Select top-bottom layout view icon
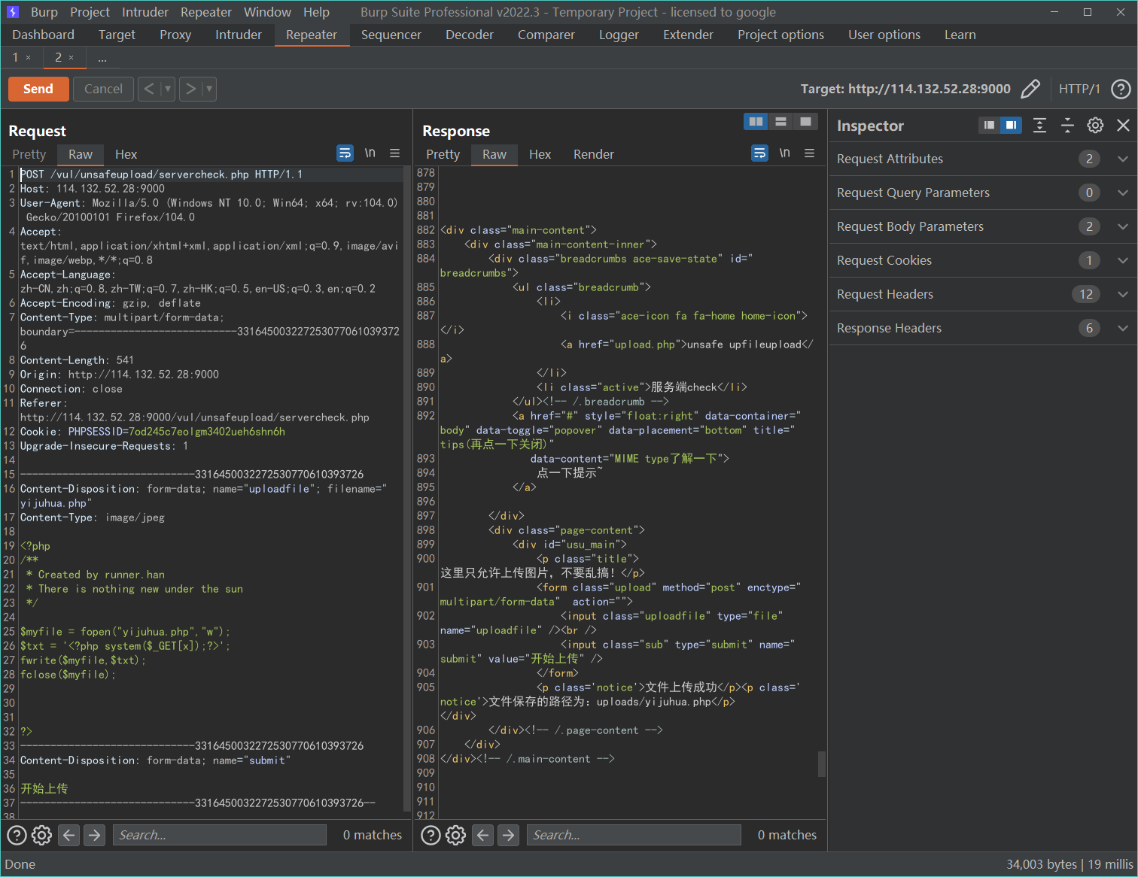The width and height of the screenshot is (1138, 877). click(780, 122)
